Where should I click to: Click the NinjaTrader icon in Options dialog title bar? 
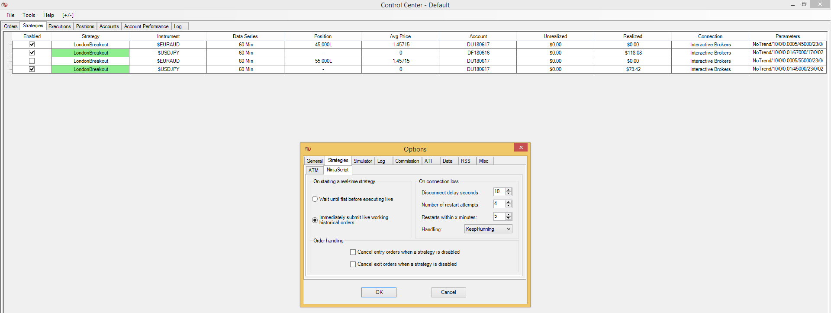(308, 149)
